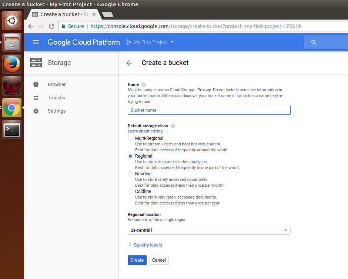
Task: Launch Terminal from the Ubuntu dock
Action: (12, 130)
